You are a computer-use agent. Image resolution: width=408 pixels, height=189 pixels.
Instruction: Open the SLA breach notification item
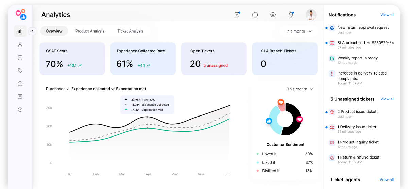(365, 43)
